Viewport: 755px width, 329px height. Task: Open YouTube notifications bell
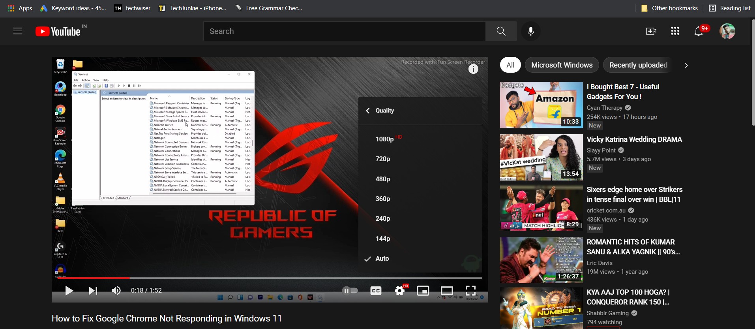click(699, 31)
